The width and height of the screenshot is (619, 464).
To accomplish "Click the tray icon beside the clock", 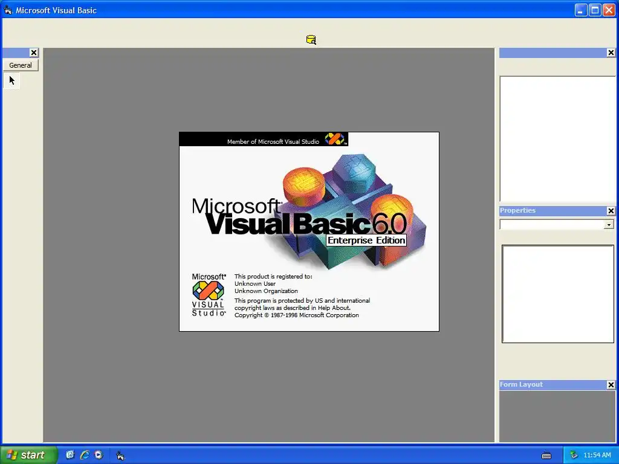I will 574,456.
